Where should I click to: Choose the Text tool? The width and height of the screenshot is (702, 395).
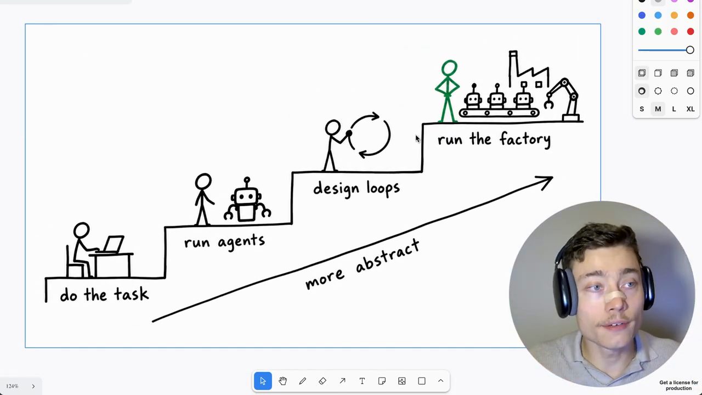[x=362, y=381]
